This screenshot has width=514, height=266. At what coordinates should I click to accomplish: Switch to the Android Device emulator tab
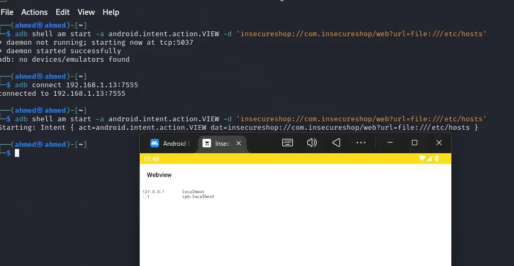point(170,143)
